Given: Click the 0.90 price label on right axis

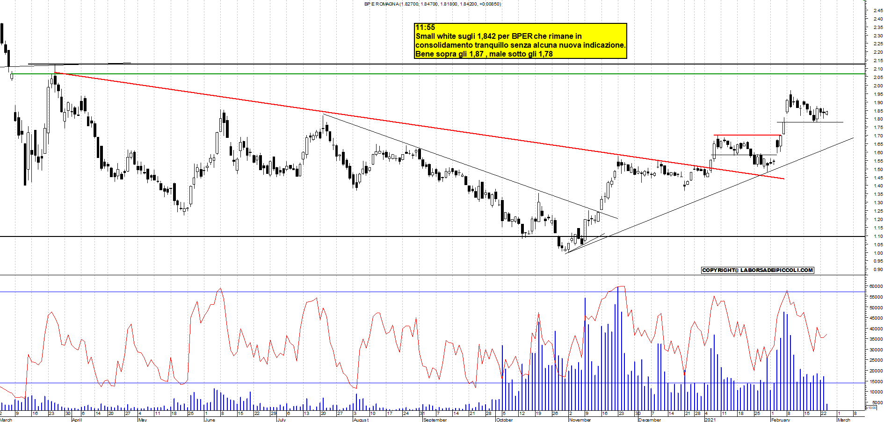Looking at the screenshot, I should [x=878, y=270].
